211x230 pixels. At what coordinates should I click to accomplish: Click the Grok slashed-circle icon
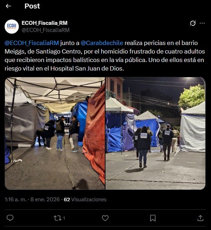pyautogui.click(x=193, y=23)
